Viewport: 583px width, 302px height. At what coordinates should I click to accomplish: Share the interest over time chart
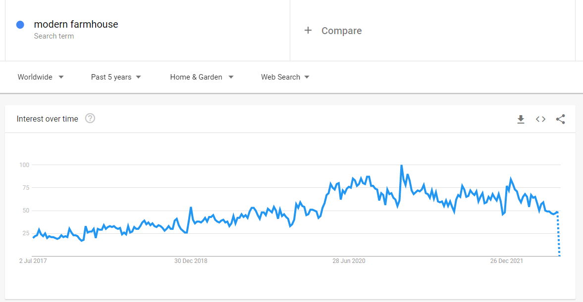point(560,119)
